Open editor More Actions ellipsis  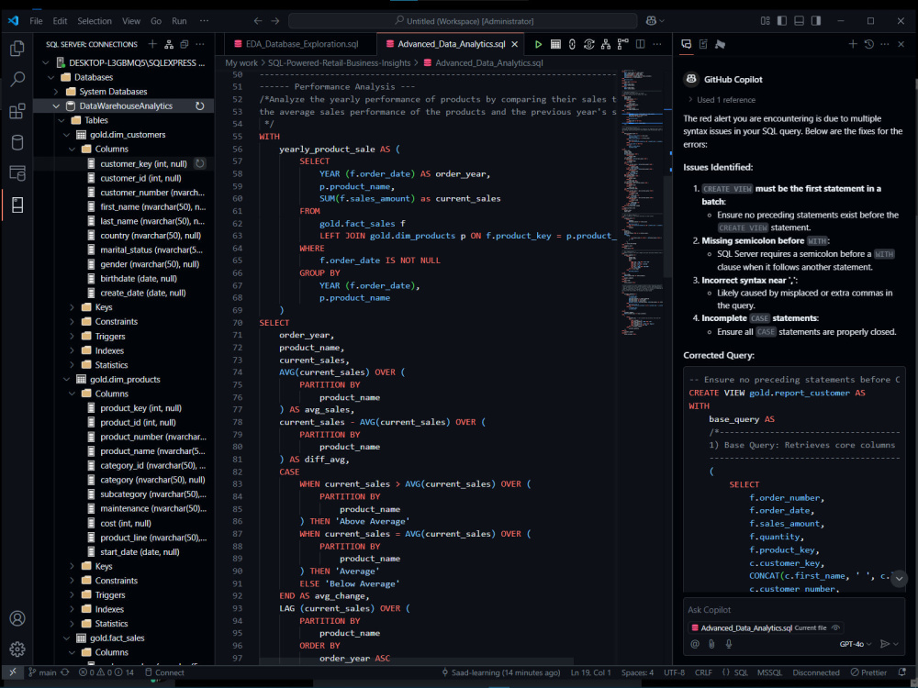click(x=657, y=44)
